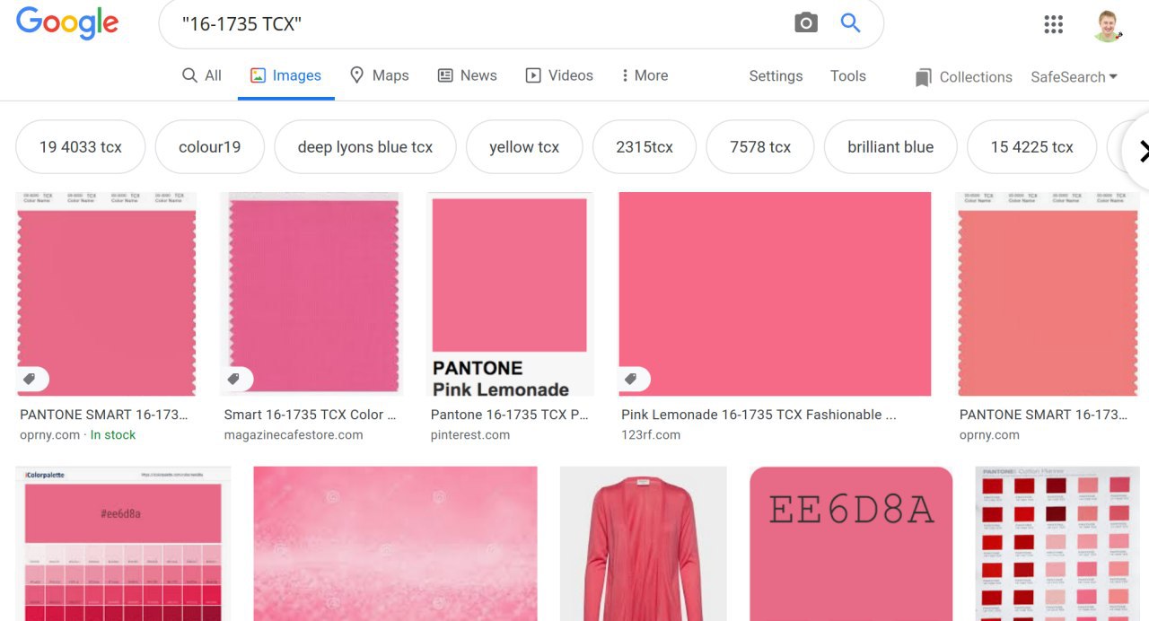Open Settings link
Image resolution: width=1149 pixels, height=621 pixels.
pyautogui.click(x=776, y=76)
